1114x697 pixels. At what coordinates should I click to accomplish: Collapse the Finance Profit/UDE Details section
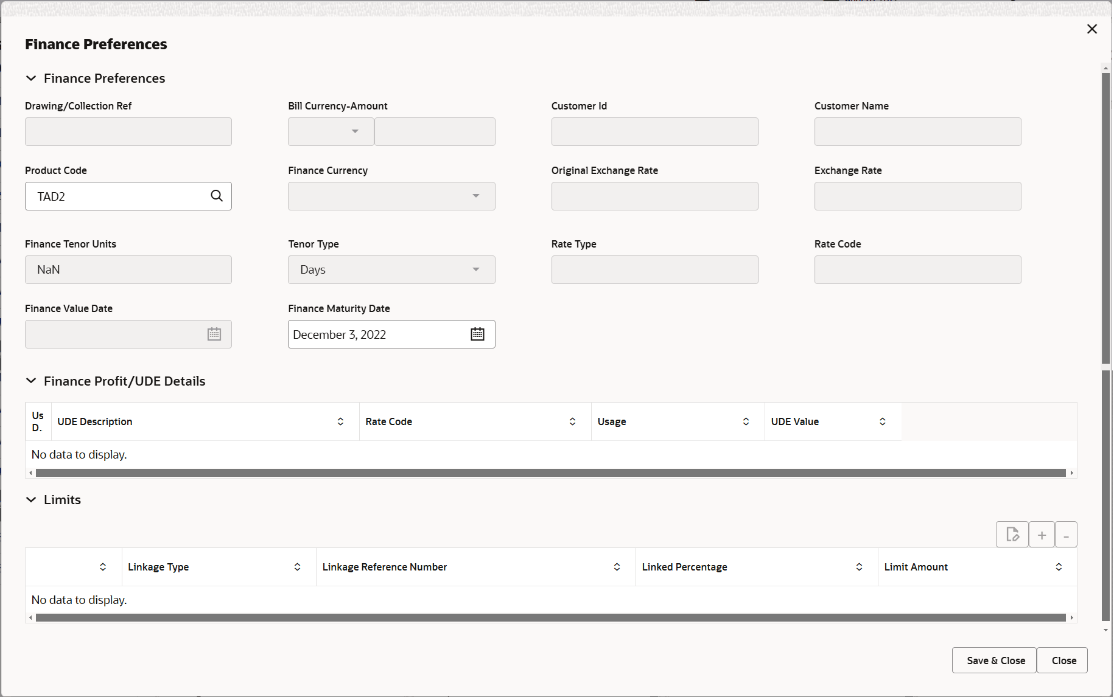[31, 381]
